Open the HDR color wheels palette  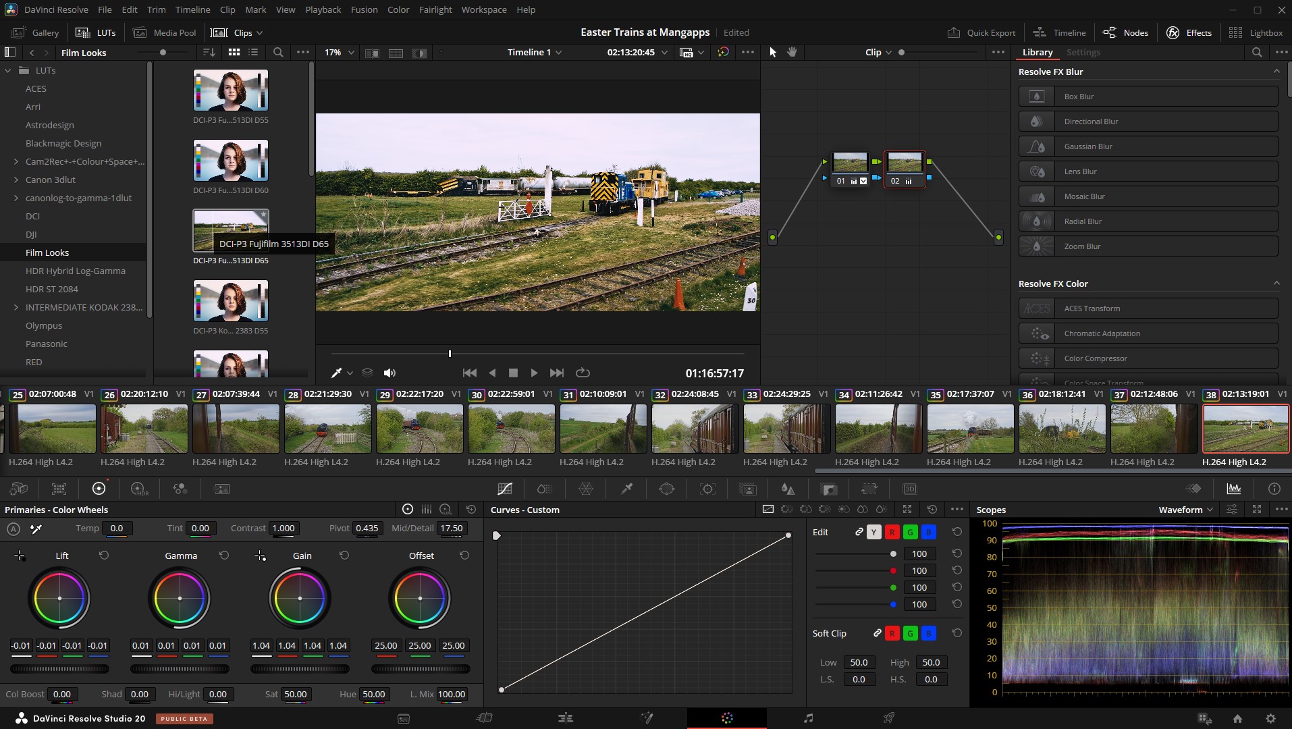coord(140,489)
